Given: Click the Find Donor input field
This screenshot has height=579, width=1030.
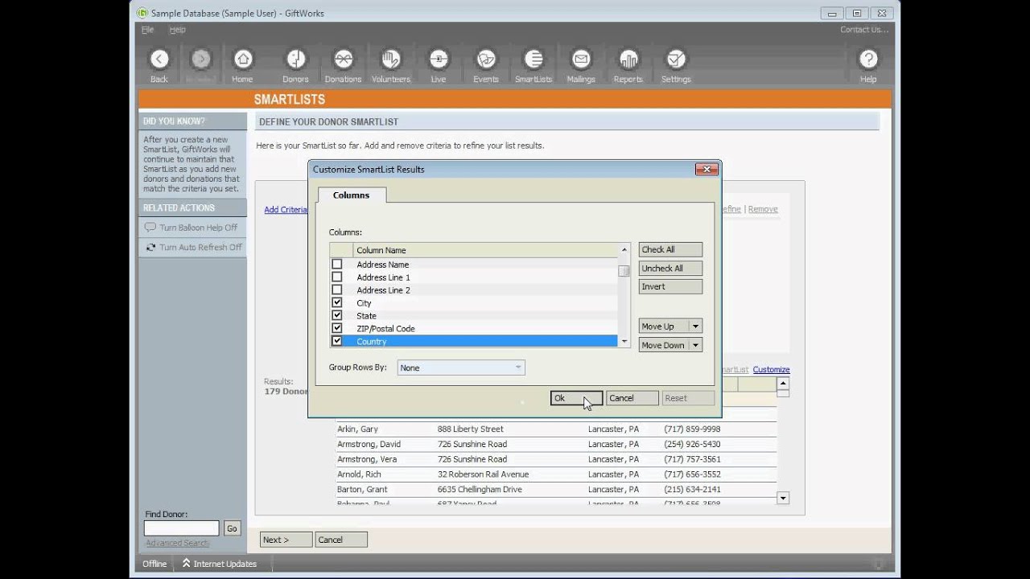Looking at the screenshot, I should [x=181, y=528].
